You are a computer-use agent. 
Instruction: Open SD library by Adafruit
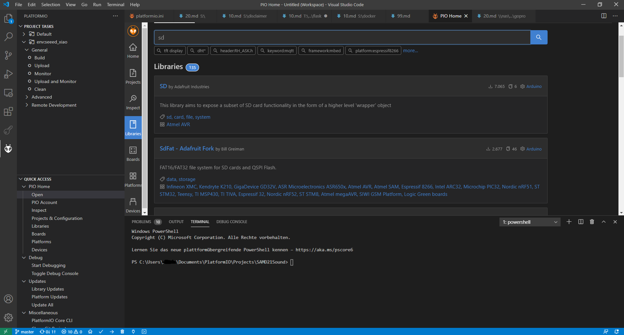(163, 86)
